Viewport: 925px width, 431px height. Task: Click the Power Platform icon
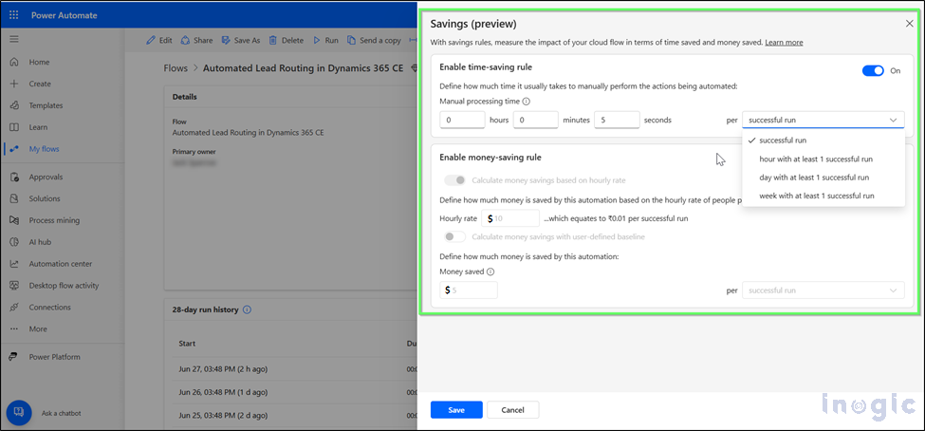pyautogui.click(x=15, y=357)
